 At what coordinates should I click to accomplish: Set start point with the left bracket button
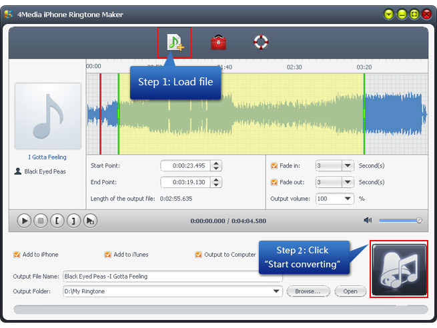(x=58, y=221)
